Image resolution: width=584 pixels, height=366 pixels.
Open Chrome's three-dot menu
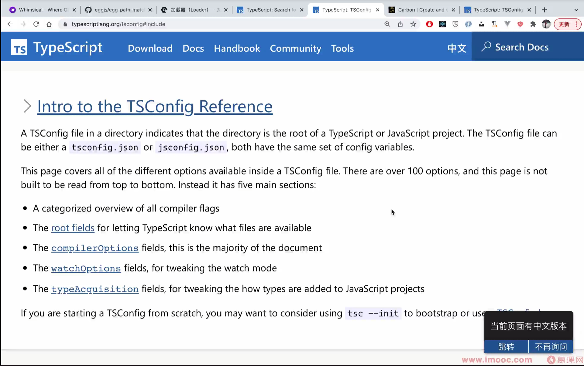tap(576, 24)
